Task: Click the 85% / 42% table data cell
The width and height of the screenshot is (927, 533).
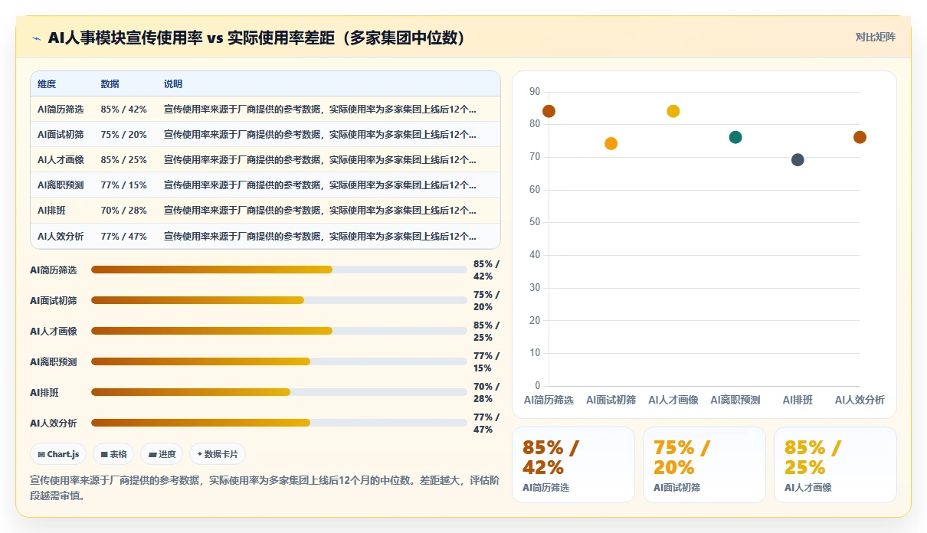Action: (x=123, y=110)
